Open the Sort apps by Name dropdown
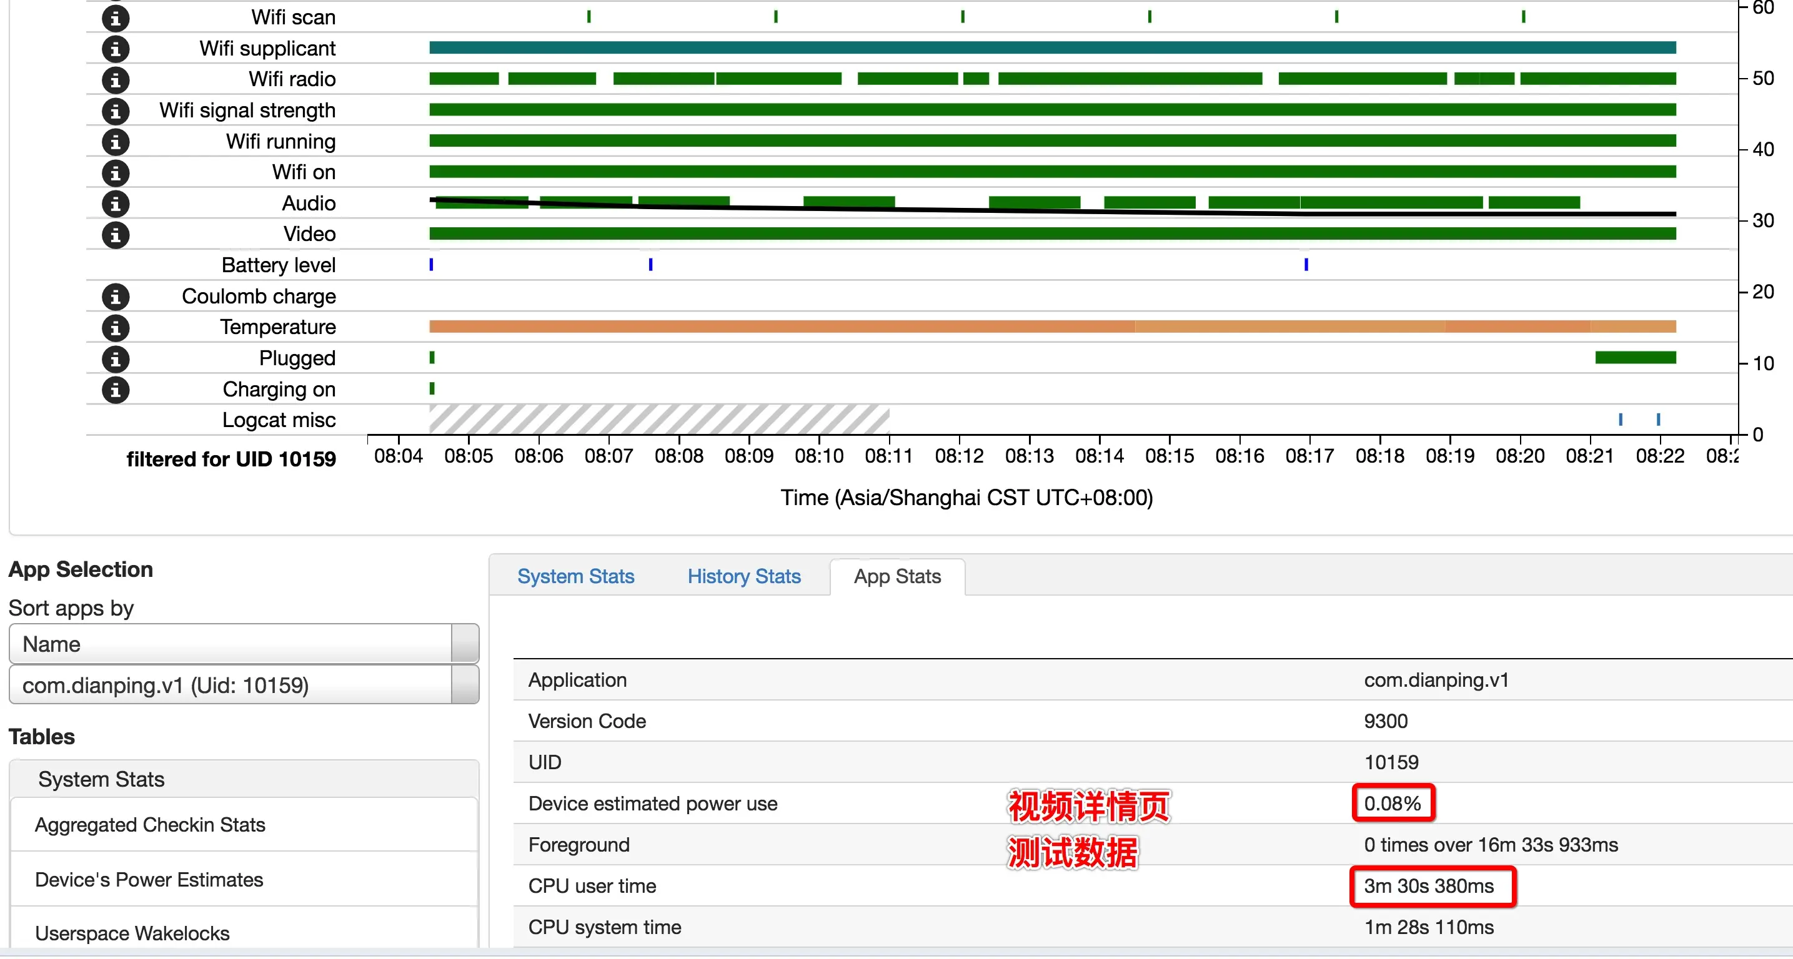Viewport: 1793px width, 959px height. [x=244, y=644]
